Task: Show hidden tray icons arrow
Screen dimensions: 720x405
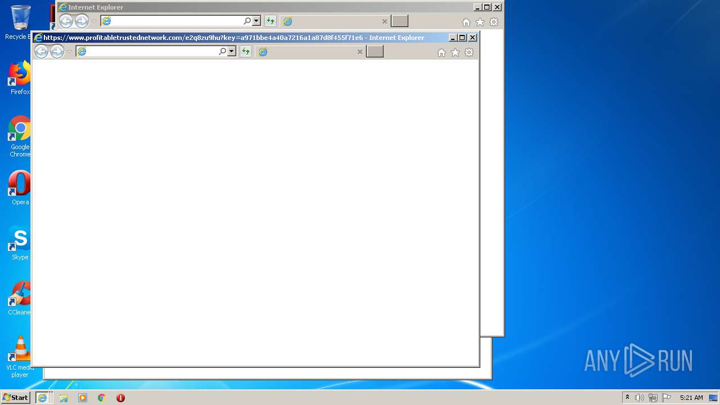Action: pos(627,398)
